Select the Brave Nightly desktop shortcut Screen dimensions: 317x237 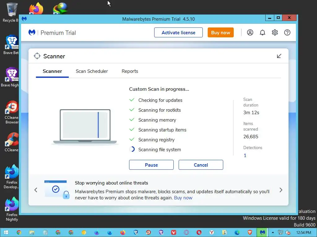(x=11, y=77)
